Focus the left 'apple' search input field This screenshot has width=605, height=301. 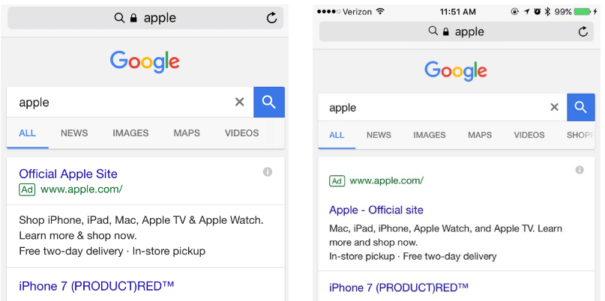[x=120, y=103]
